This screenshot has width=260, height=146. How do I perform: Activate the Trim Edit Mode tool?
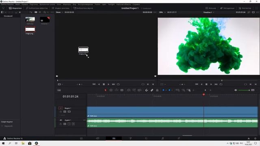(x=111, y=90)
